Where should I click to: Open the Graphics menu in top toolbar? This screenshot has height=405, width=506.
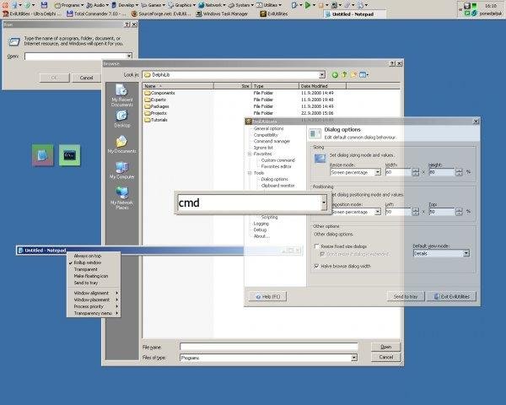pyautogui.click(x=181, y=5)
